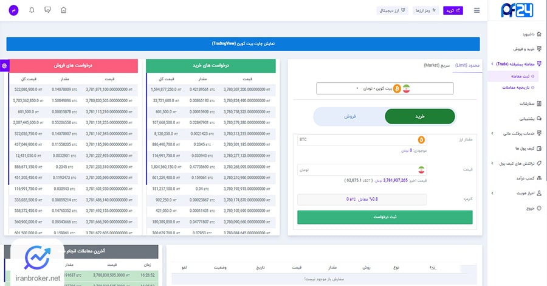
Task: Open ثبت معامله submenu item
Action: pyautogui.click(x=520, y=76)
